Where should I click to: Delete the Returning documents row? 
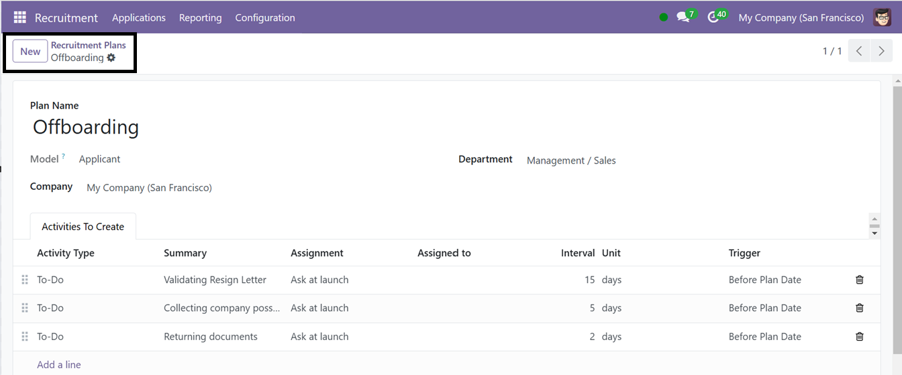(860, 336)
